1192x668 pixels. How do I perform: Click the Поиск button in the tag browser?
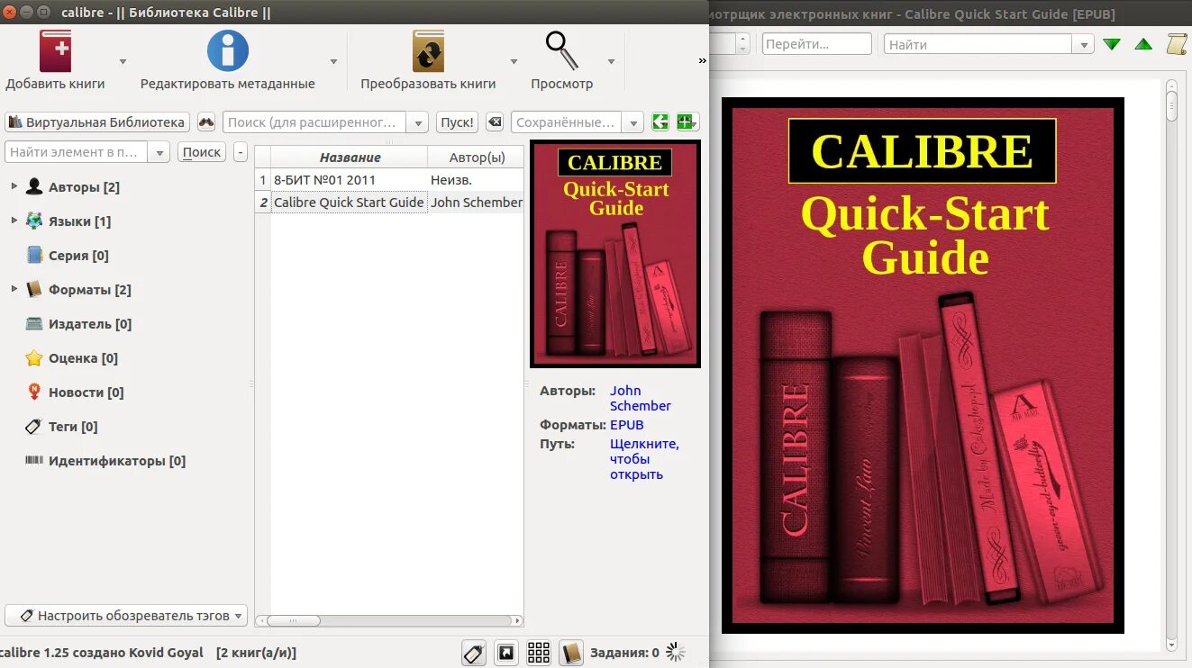(x=202, y=152)
